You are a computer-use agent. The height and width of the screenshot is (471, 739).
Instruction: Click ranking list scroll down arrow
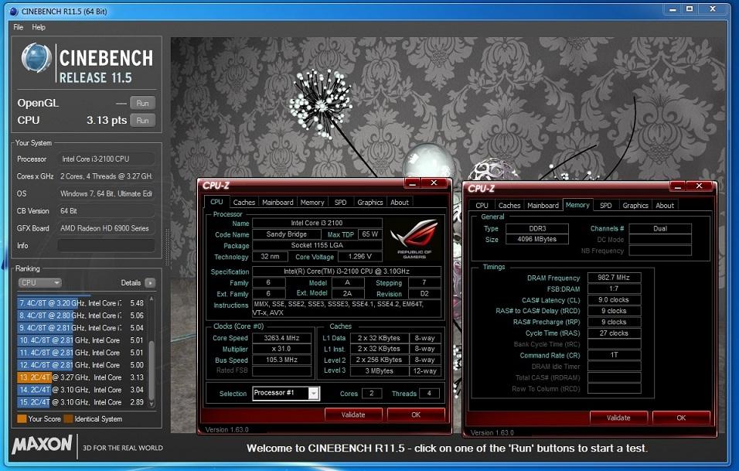(152, 404)
